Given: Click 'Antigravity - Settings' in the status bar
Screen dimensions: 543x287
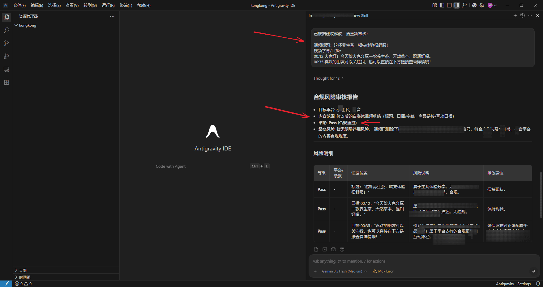Looking at the screenshot, I should pos(513,284).
